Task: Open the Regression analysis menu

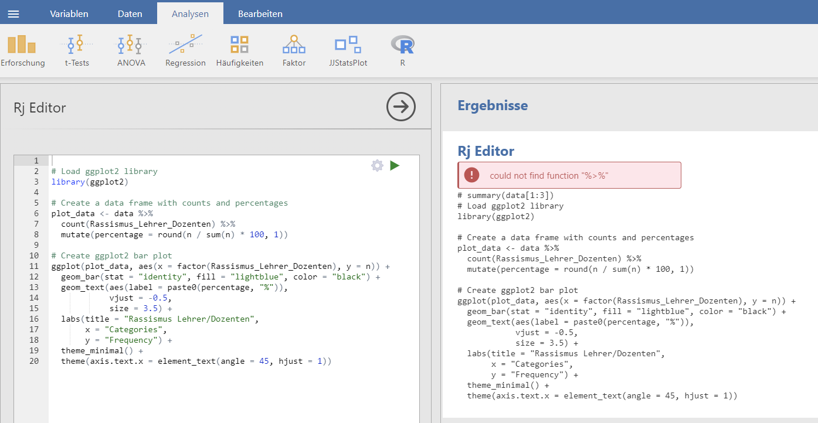Action: [185, 51]
